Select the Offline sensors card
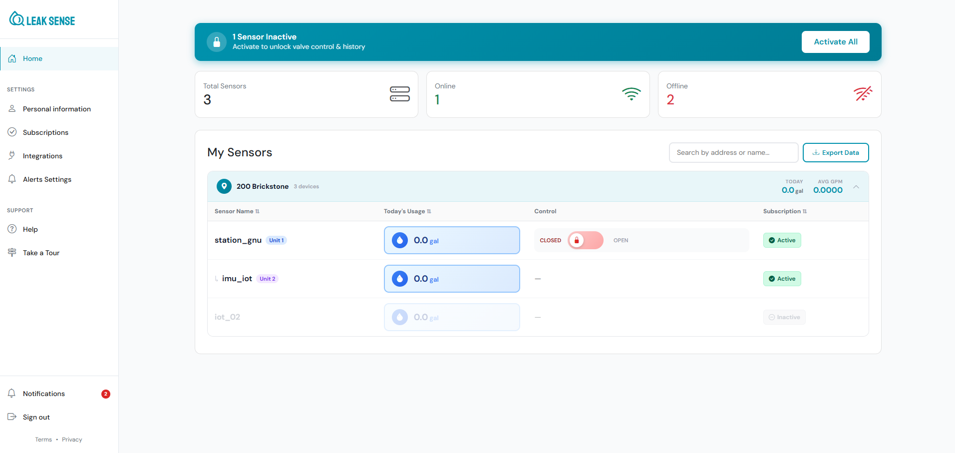Viewport: 955px width, 453px height. pyautogui.click(x=770, y=94)
